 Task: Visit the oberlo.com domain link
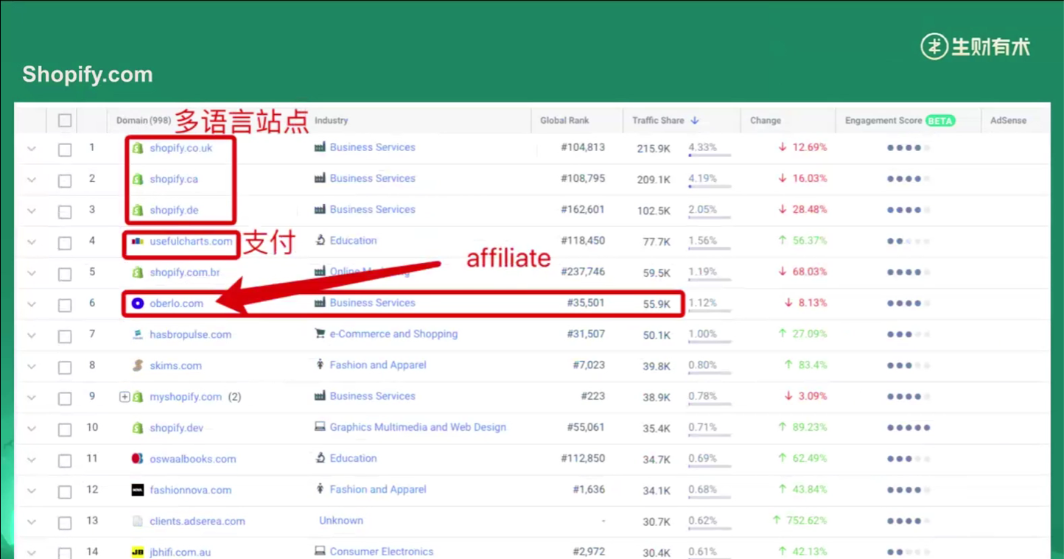coord(176,303)
